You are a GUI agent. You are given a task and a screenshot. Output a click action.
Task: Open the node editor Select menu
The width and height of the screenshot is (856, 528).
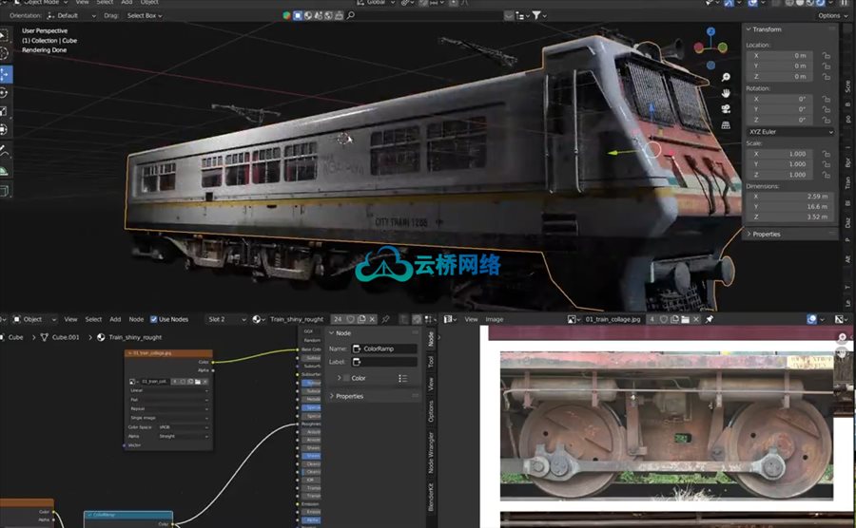(93, 319)
